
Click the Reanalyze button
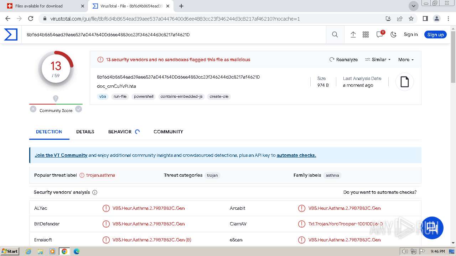(x=343, y=60)
